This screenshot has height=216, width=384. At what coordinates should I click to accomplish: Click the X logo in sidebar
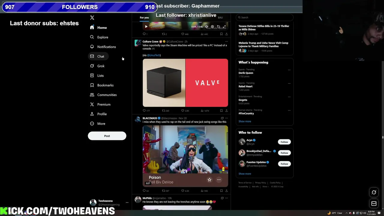[x=92, y=18]
